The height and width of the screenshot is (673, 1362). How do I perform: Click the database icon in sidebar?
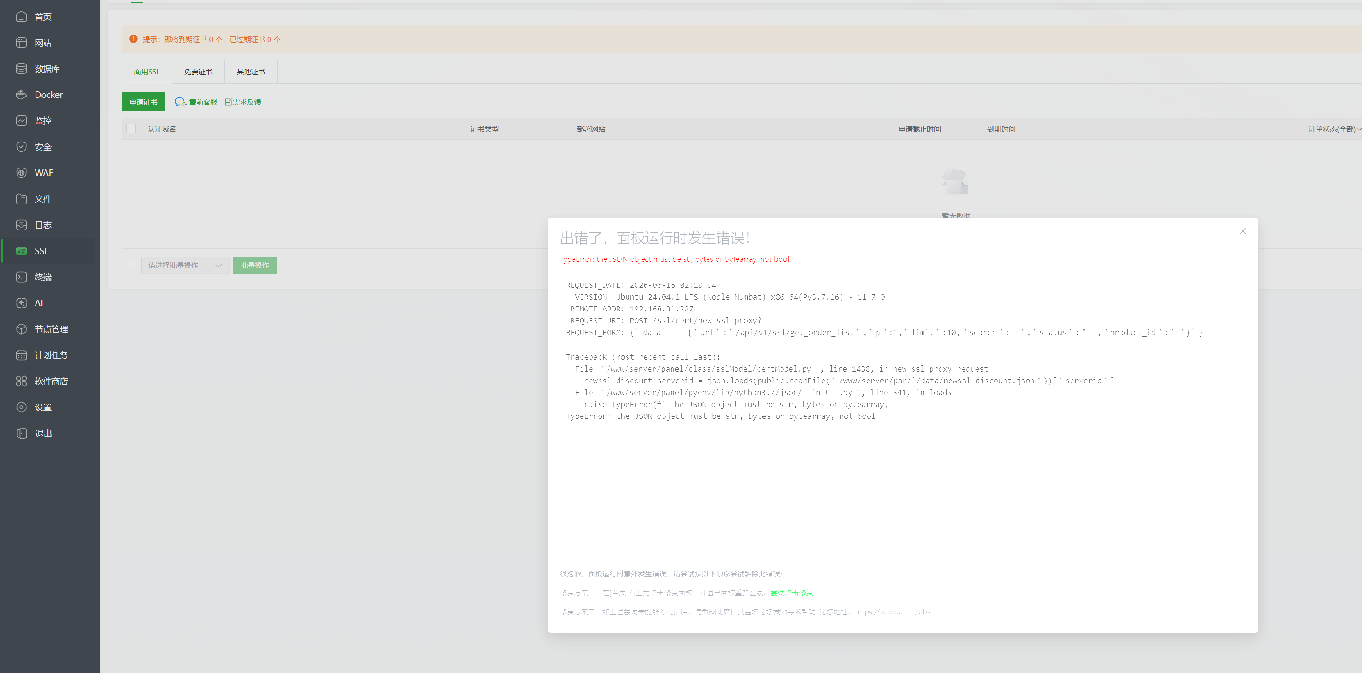point(21,69)
